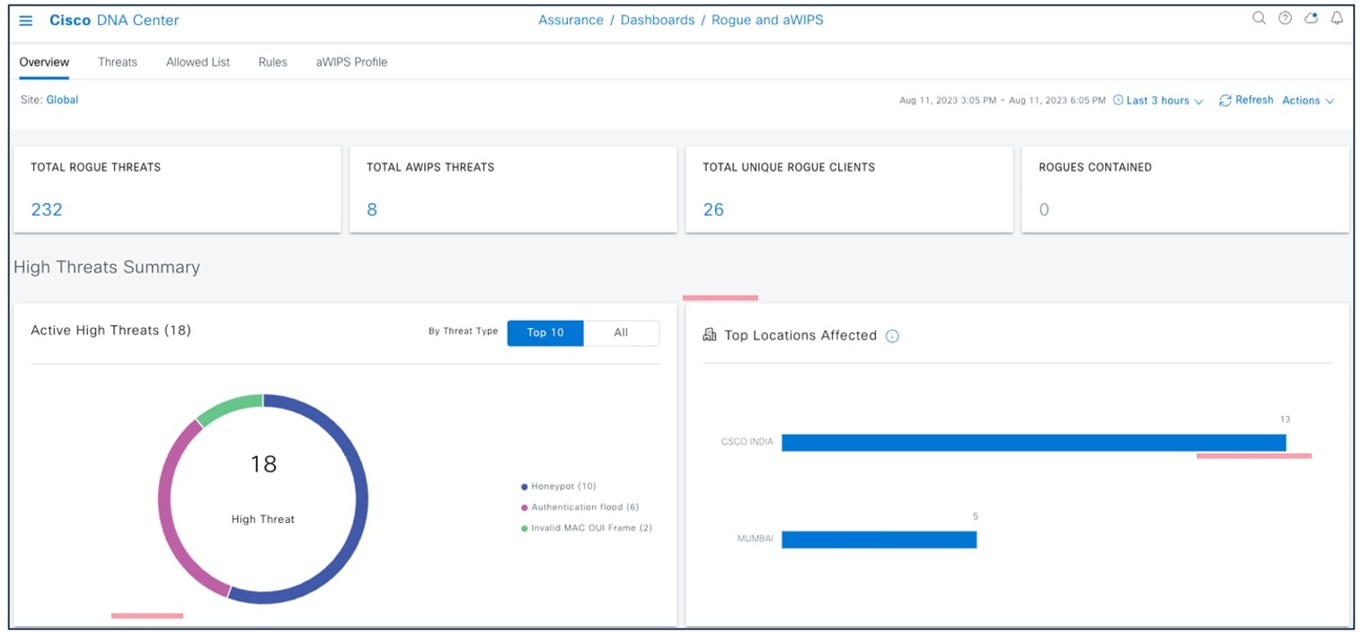Select the Top 10 threat view
The height and width of the screenshot is (636, 1362).
coord(545,333)
